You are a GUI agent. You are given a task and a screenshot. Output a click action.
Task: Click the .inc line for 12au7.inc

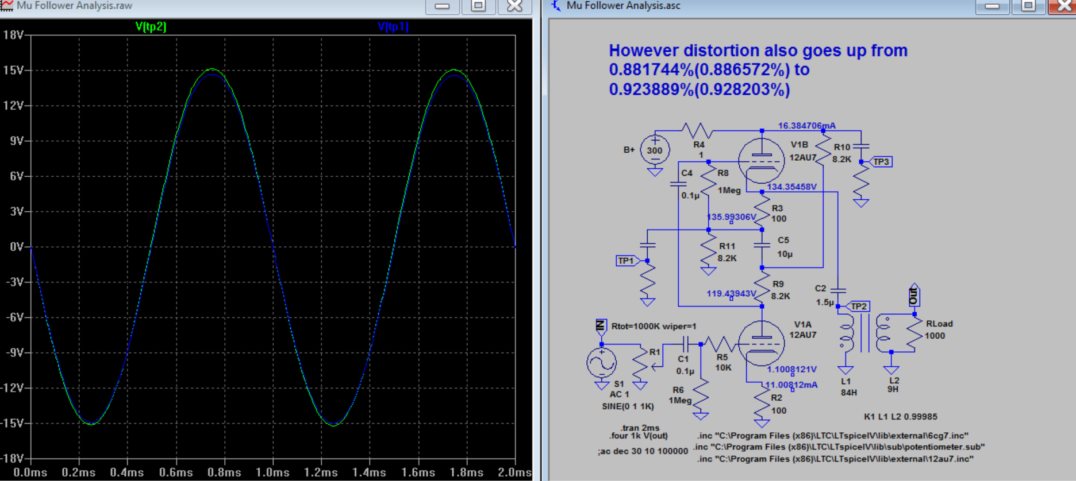[835, 459]
